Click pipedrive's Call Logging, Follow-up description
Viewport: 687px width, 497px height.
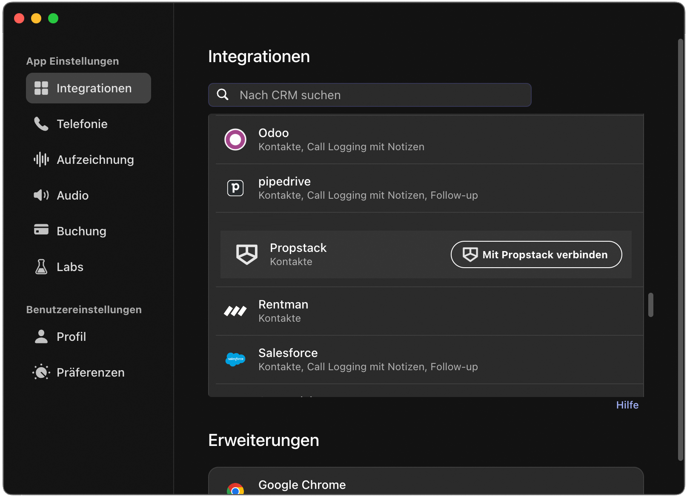(368, 195)
